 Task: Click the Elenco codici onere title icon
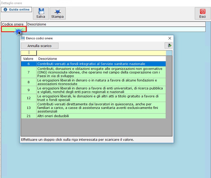(x=23, y=38)
